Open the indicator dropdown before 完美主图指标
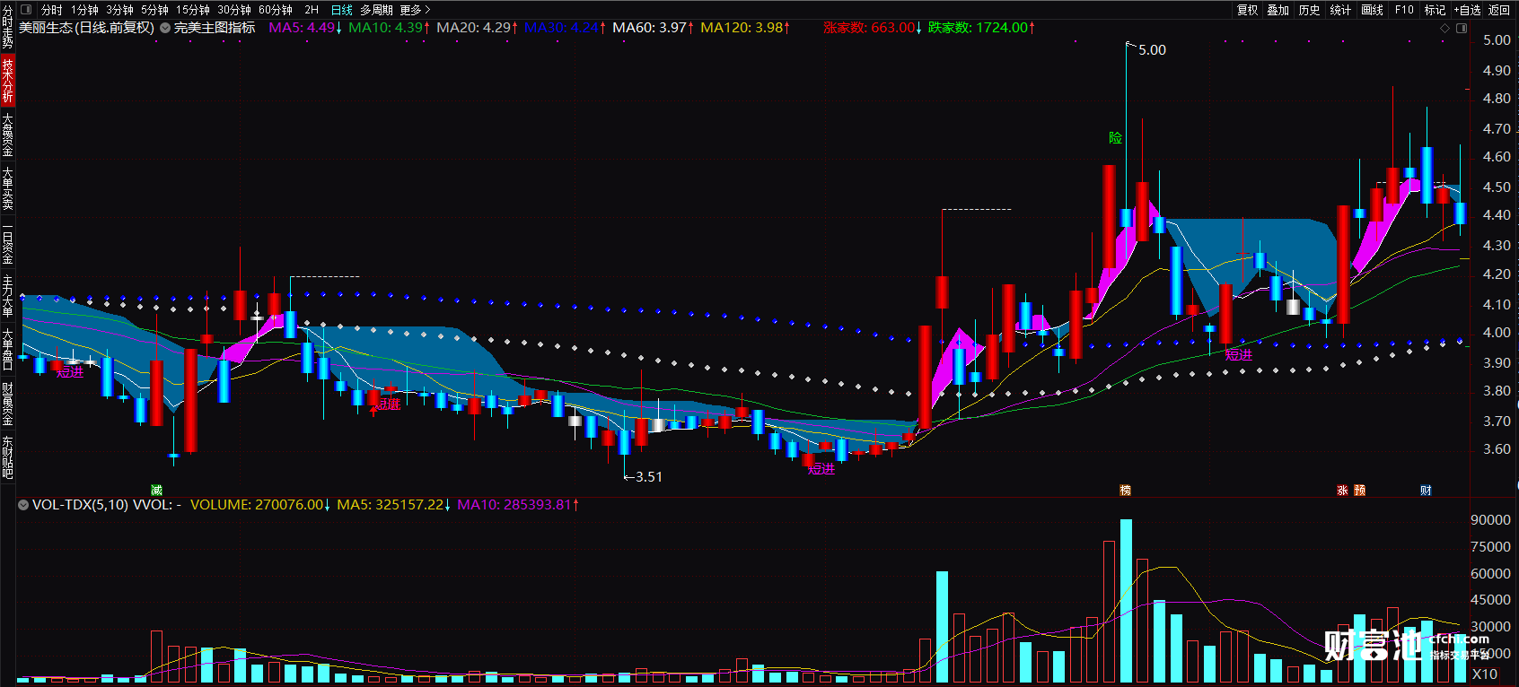Screen dimensions: 1519x687 click(x=165, y=28)
